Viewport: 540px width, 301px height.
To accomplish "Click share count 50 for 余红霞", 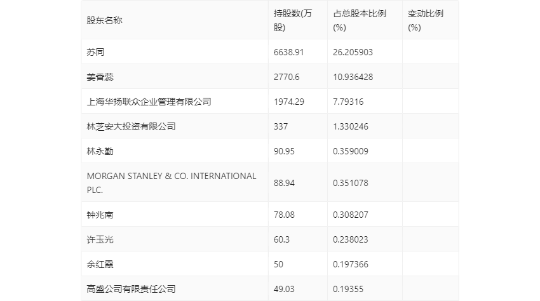I will click(x=278, y=264).
